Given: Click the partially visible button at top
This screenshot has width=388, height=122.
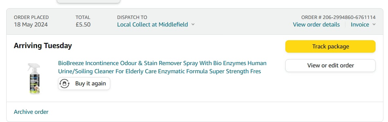Looking at the screenshot, I should (89, 2).
